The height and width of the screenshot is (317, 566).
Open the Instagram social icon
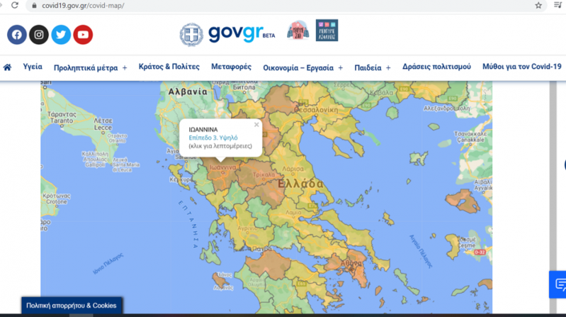click(39, 34)
